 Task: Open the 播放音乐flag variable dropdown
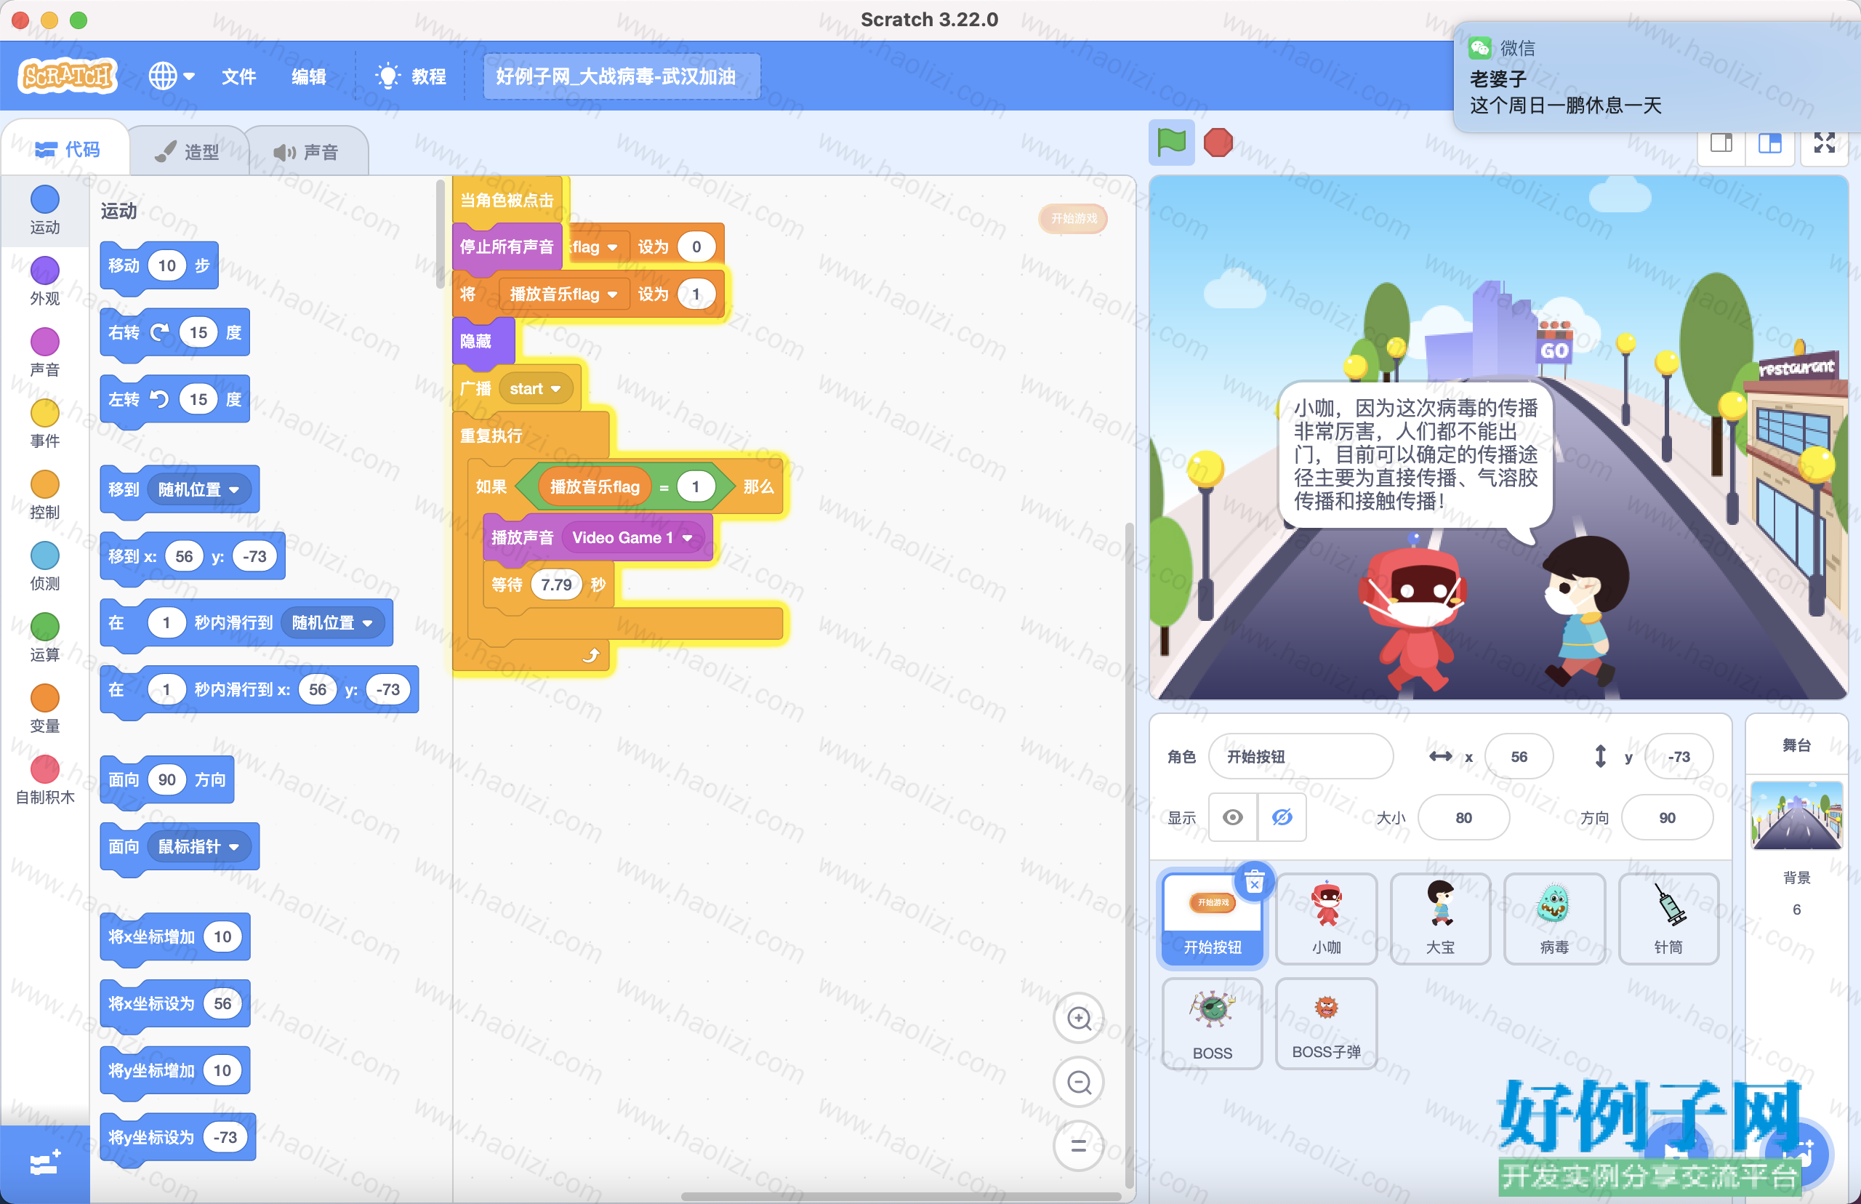coord(563,294)
